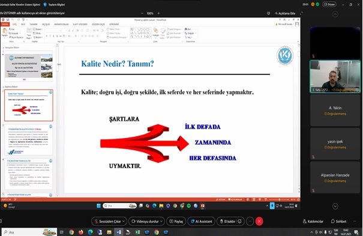Screen dimensions: 363x236
Task: Open the Düzen layout button
Action: click(329, 4)
